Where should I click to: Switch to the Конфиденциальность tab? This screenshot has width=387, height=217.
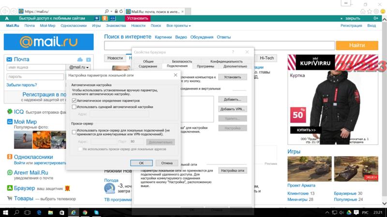(226, 61)
